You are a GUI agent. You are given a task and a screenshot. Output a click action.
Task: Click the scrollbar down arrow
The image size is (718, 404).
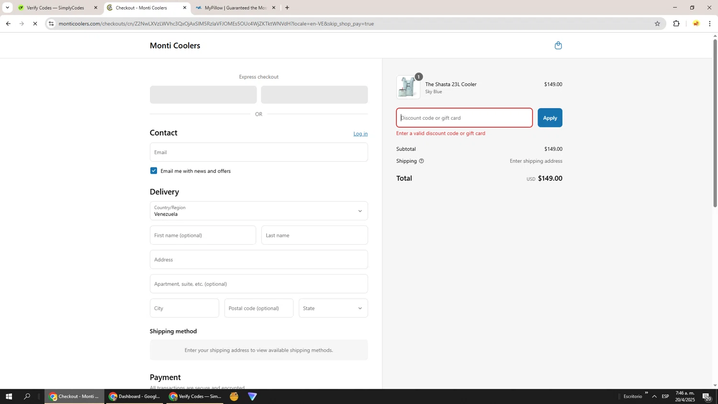[715, 385]
